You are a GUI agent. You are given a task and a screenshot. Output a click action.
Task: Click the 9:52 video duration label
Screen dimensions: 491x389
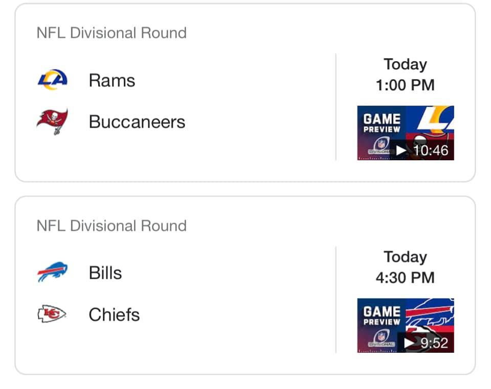pos(434,343)
